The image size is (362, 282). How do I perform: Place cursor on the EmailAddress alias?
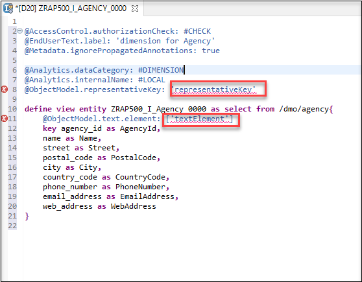tap(147, 196)
